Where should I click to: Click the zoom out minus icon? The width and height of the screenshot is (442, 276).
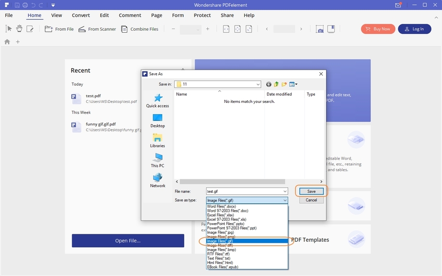coord(173,29)
